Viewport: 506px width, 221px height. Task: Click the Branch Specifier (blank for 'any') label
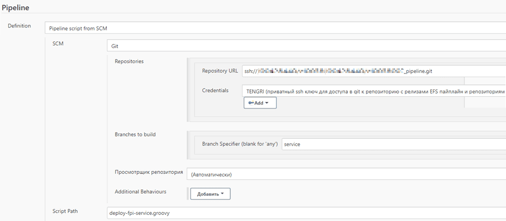tap(240, 144)
